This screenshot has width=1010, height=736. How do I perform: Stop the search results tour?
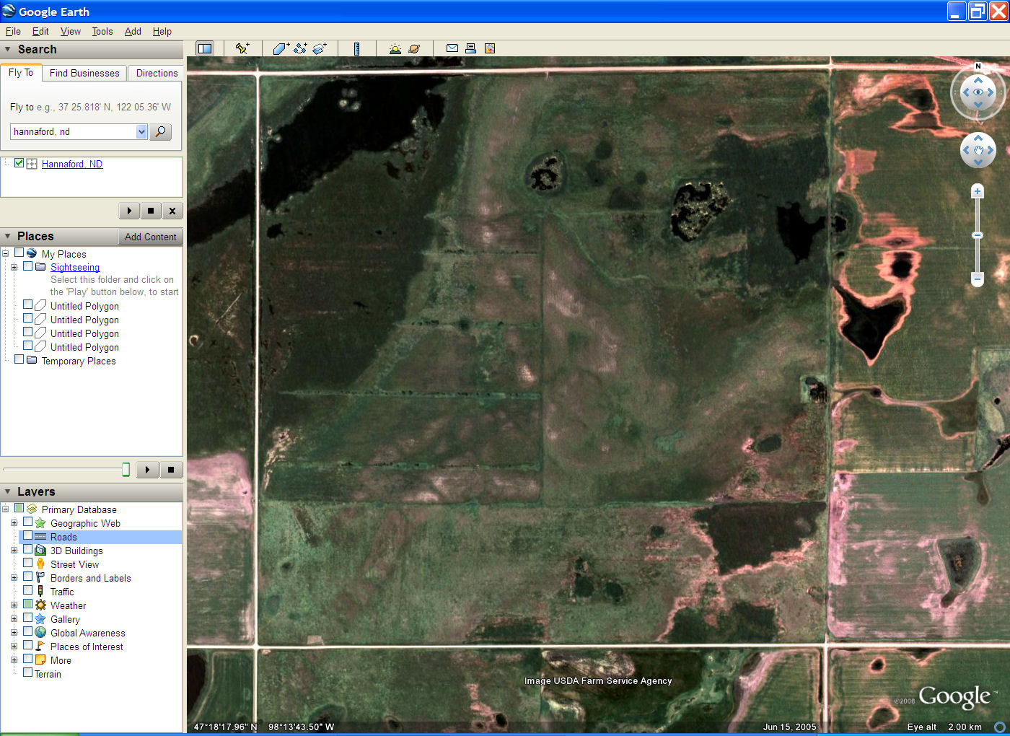coord(151,211)
